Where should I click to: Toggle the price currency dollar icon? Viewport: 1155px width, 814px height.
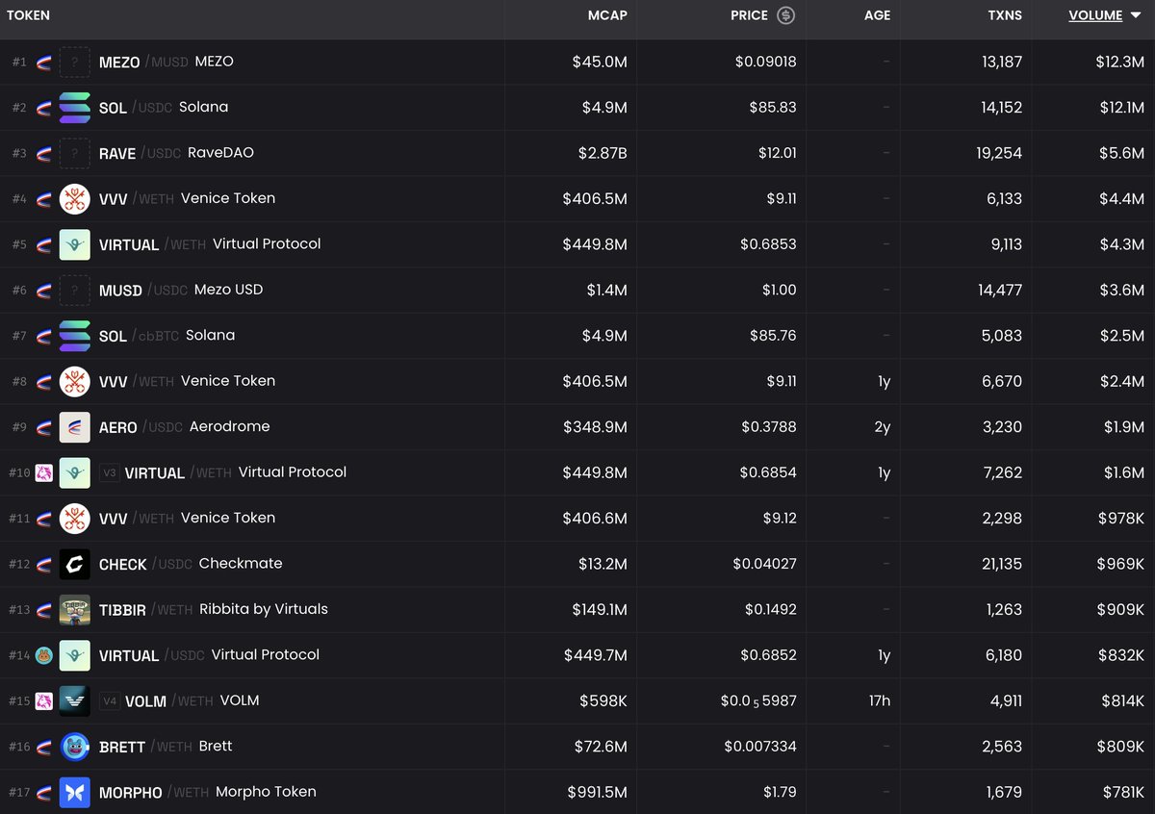pos(786,15)
